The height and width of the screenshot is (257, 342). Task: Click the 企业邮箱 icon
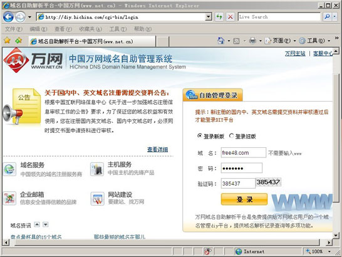coord(9,198)
